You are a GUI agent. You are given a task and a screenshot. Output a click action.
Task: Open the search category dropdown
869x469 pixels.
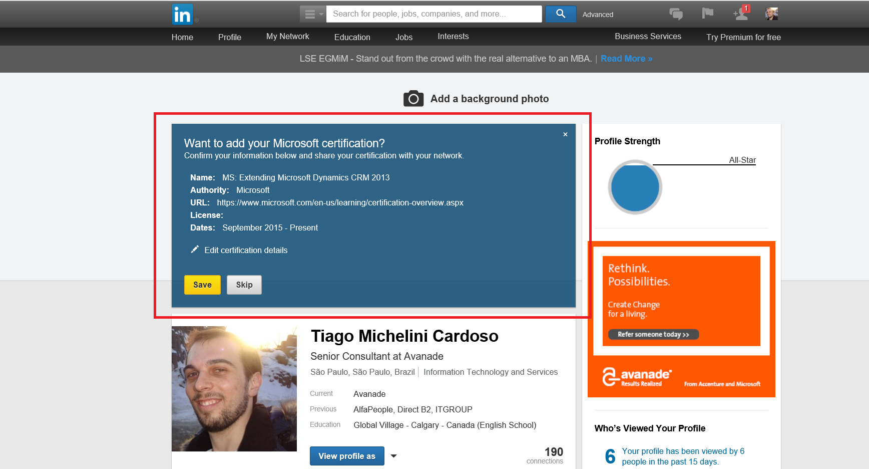[x=313, y=14]
